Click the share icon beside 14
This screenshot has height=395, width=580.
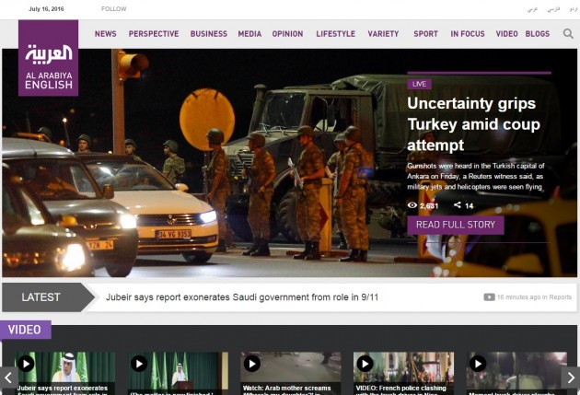pyautogui.click(x=458, y=205)
